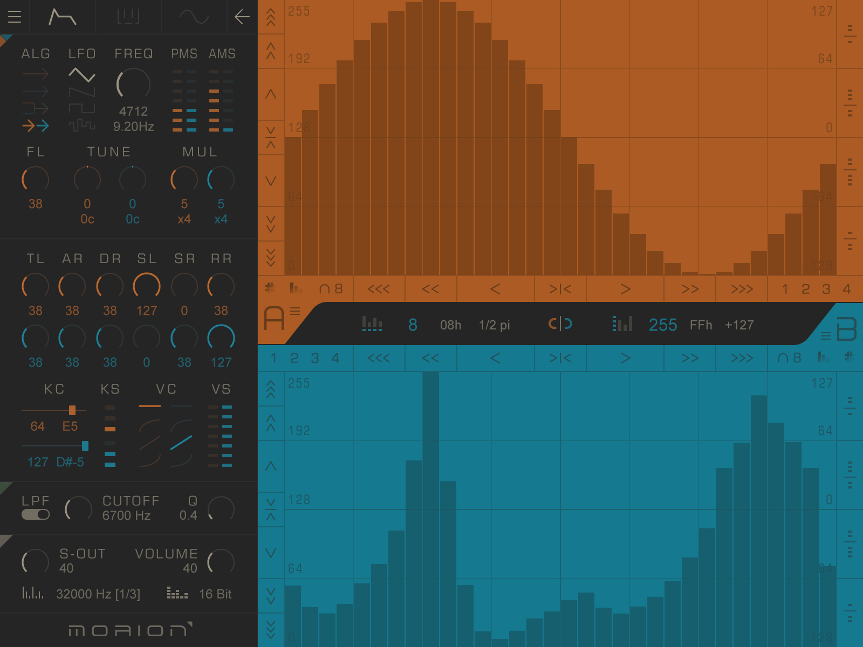Viewport: 863px width, 647px height.
Task: Click the sample rate bars icon
Action: (x=33, y=594)
